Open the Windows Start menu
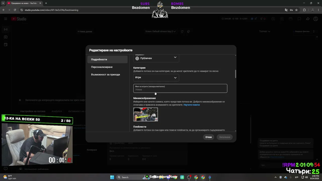 (x=112, y=177)
